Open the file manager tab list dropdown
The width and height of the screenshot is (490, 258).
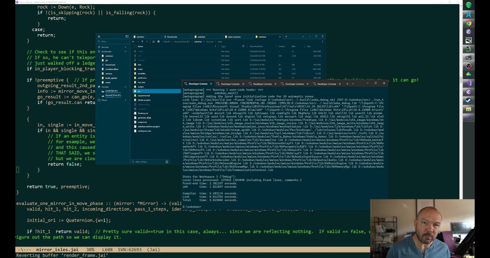(x=303, y=37)
